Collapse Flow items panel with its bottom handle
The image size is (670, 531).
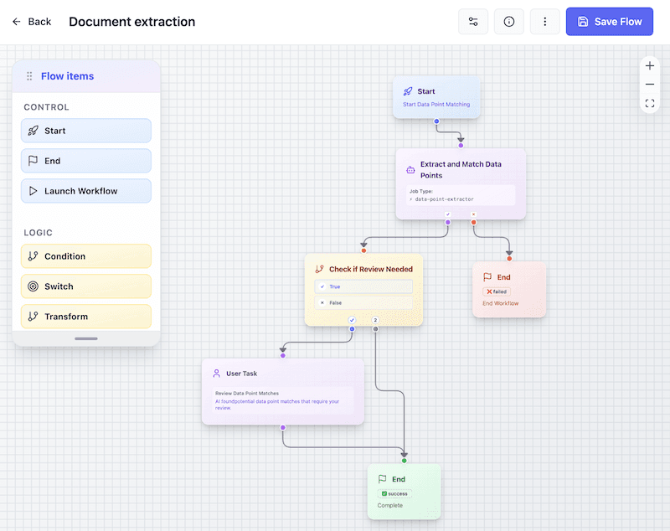click(x=86, y=338)
